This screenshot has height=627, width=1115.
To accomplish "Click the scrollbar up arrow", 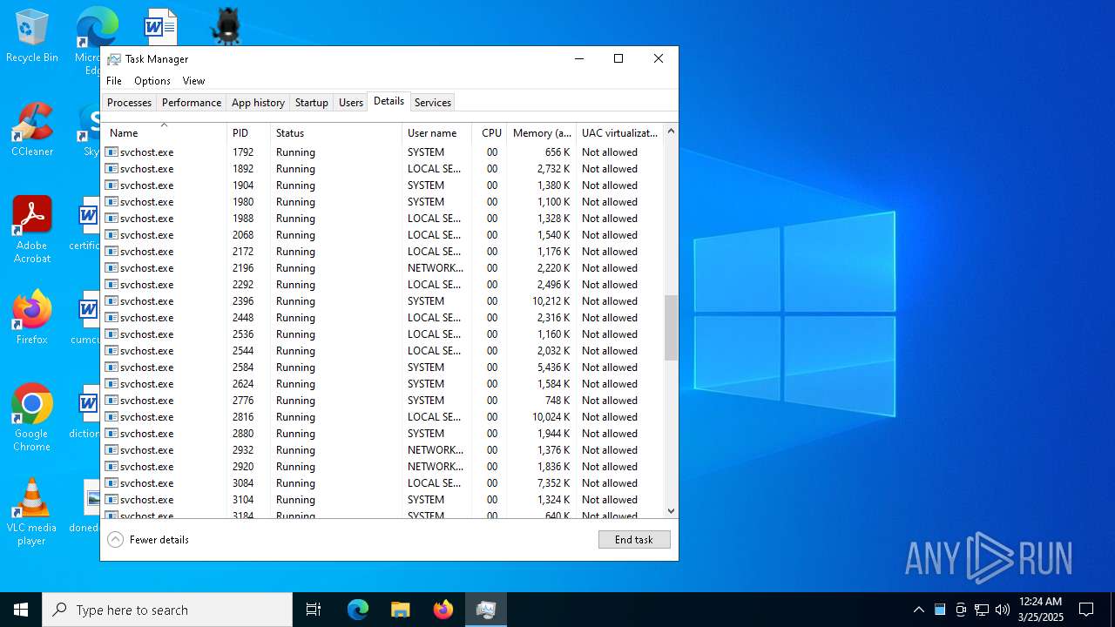I will click(671, 131).
